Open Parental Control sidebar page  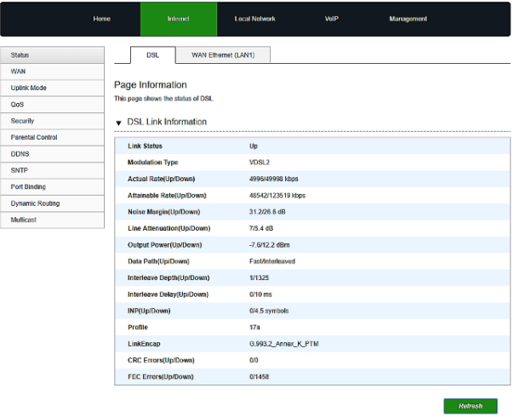pyautogui.click(x=52, y=137)
